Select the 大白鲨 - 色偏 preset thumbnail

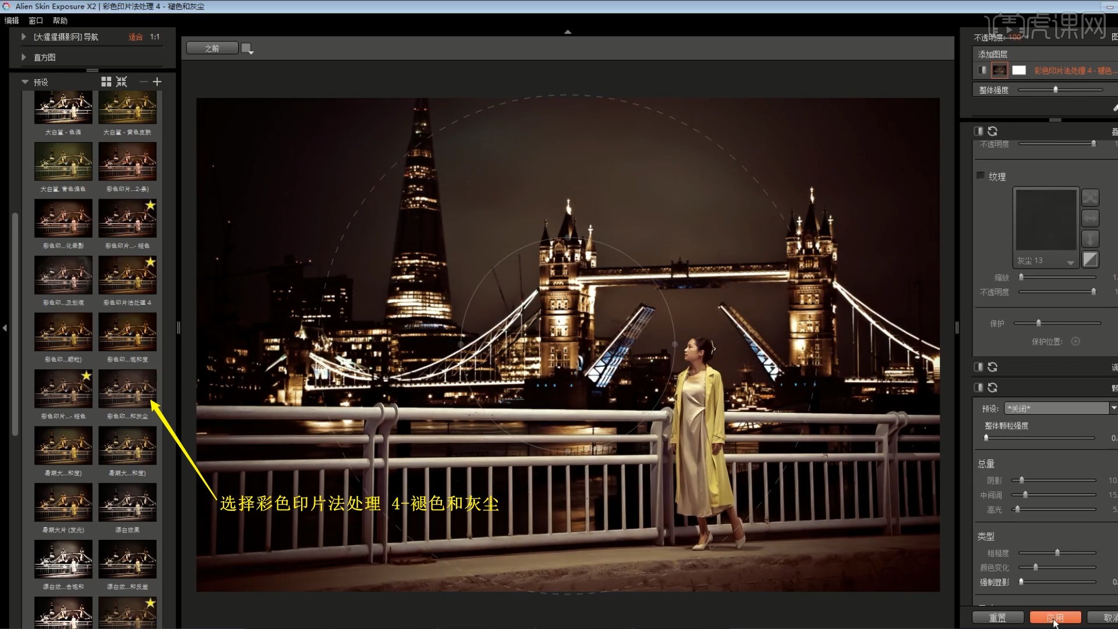click(63, 108)
